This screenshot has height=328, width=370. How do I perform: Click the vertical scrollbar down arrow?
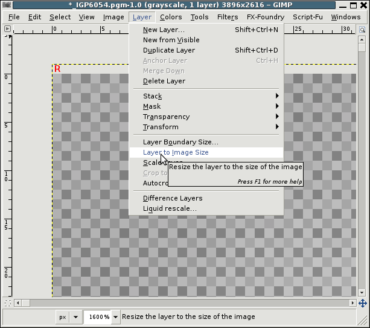(x=362, y=292)
